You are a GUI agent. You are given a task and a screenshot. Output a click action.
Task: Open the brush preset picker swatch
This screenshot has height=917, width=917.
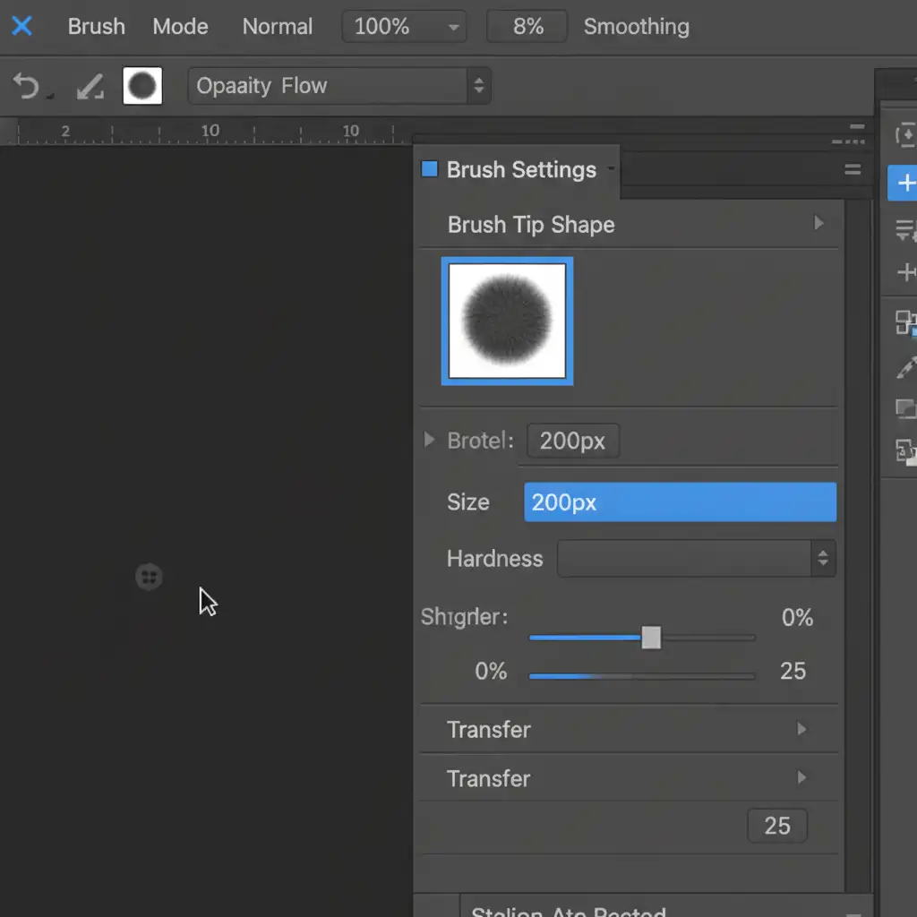tap(142, 87)
